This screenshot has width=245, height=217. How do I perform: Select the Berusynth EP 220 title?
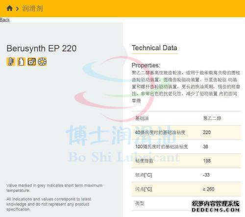pos(42,49)
